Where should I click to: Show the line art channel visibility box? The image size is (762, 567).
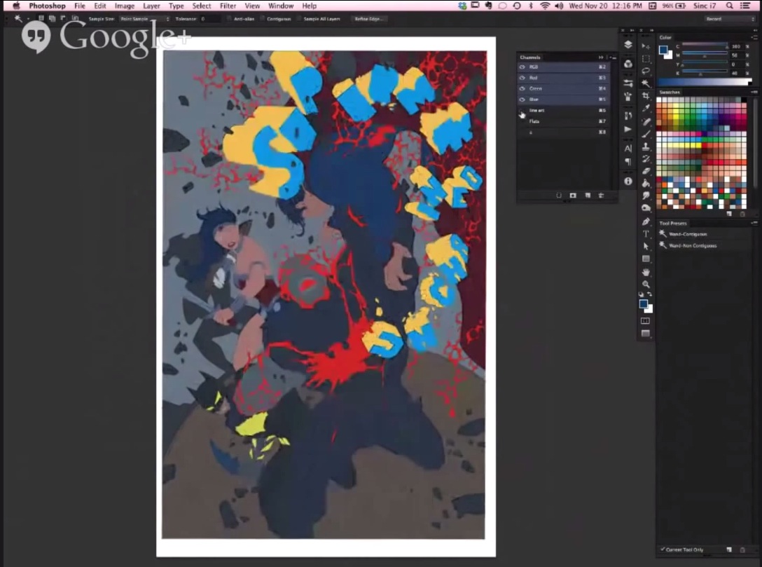[522, 110]
